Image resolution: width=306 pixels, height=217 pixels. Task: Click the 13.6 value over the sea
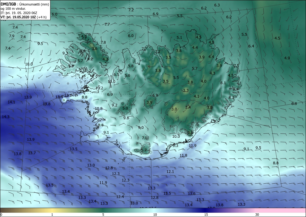(192, 193)
